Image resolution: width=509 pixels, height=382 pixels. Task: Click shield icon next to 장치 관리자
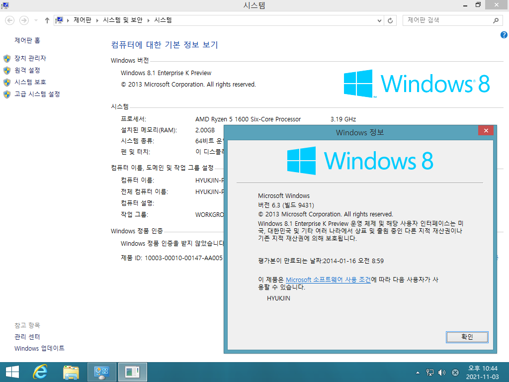point(7,59)
